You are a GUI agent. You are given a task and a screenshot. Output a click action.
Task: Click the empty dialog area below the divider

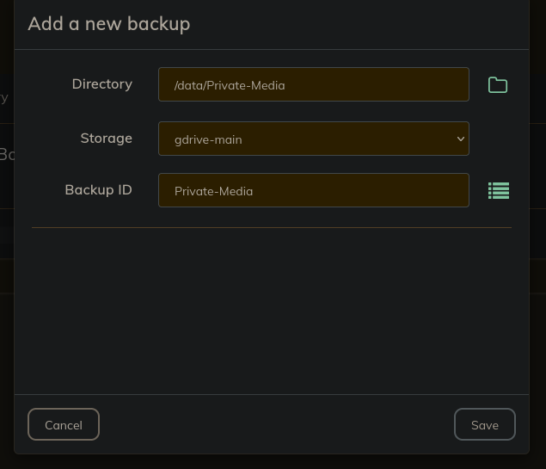pyautogui.click(x=272, y=310)
